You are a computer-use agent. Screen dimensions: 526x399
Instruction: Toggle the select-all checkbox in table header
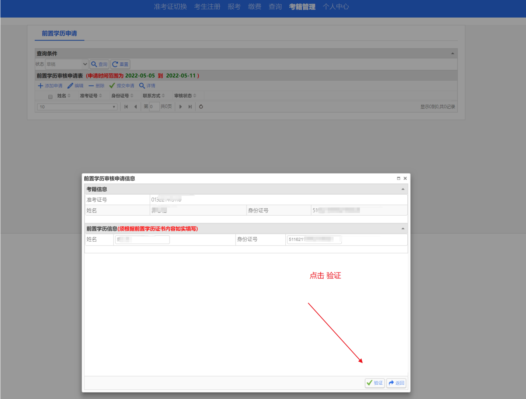click(50, 97)
